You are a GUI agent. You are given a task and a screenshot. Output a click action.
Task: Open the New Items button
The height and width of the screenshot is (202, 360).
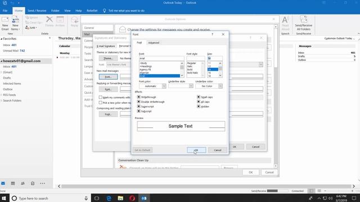click(15, 23)
